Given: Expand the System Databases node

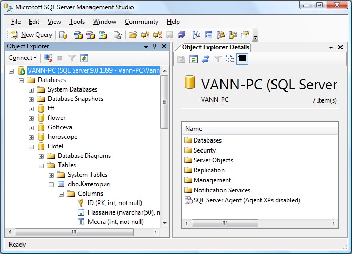Looking at the screenshot, I should click(31, 90).
